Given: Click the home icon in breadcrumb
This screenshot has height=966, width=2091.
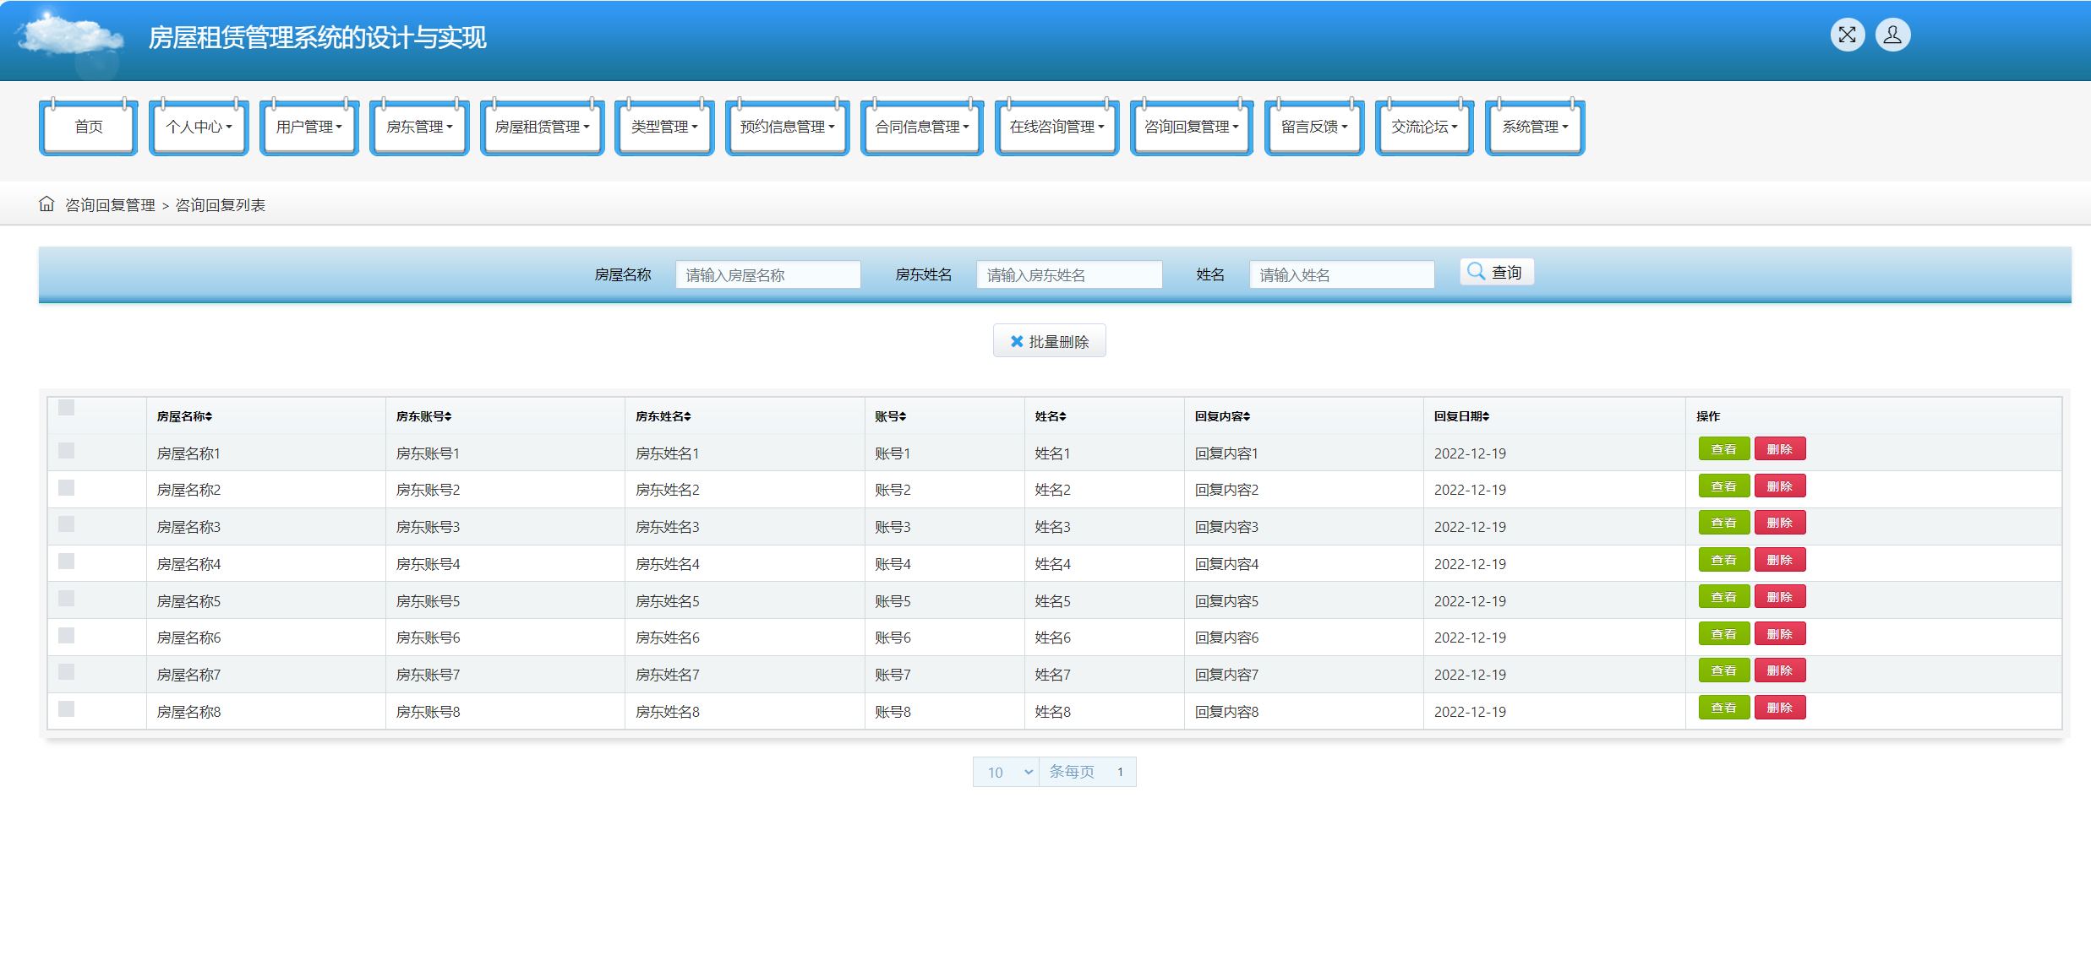Looking at the screenshot, I should coord(46,204).
